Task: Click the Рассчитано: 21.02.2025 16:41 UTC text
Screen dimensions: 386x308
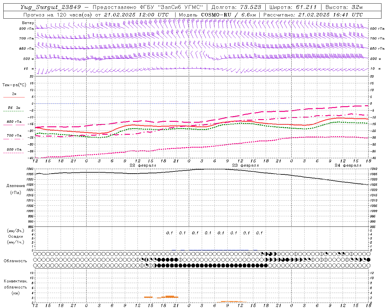Action: [x=313, y=15]
